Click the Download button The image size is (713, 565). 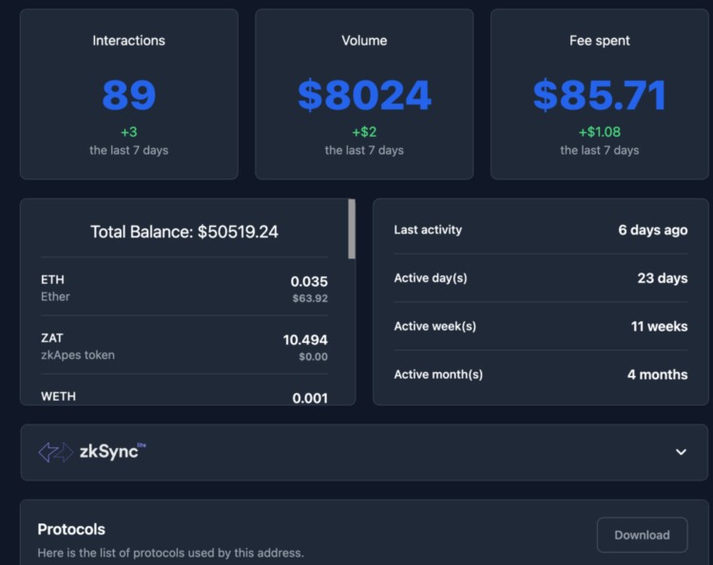coord(642,535)
